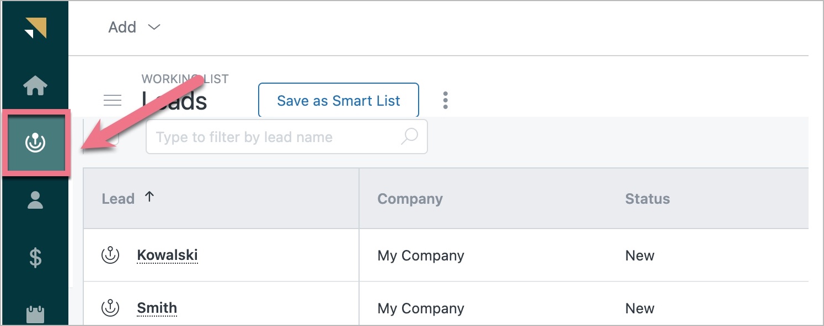Toggle the Lead column sort arrow
Image resolution: width=824 pixels, height=326 pixels.
click(149, 197)
